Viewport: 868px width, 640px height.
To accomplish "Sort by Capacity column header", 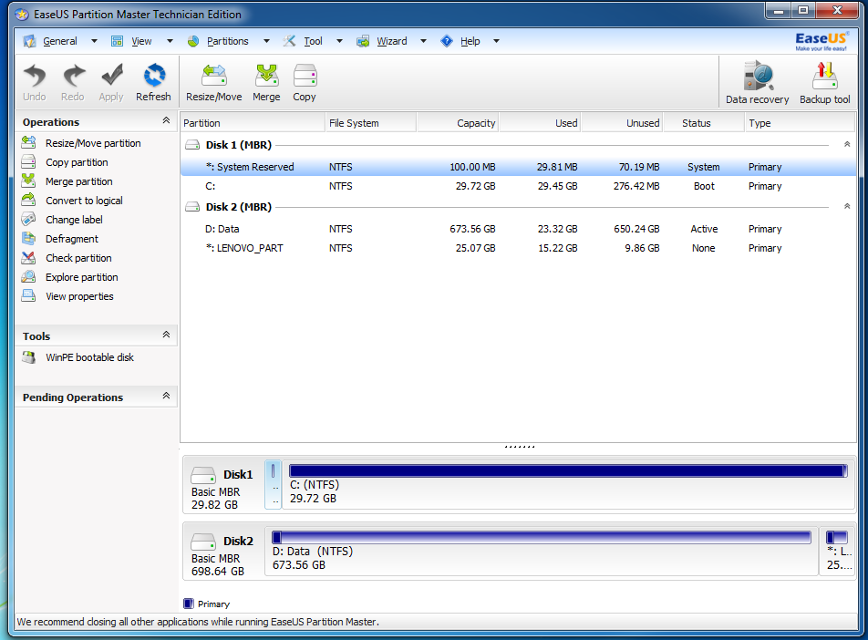I will (458, 123).
